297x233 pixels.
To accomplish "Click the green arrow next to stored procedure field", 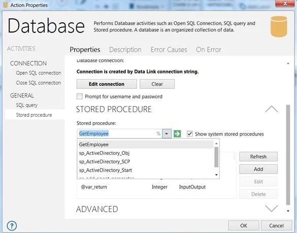I will pos(177,134).
